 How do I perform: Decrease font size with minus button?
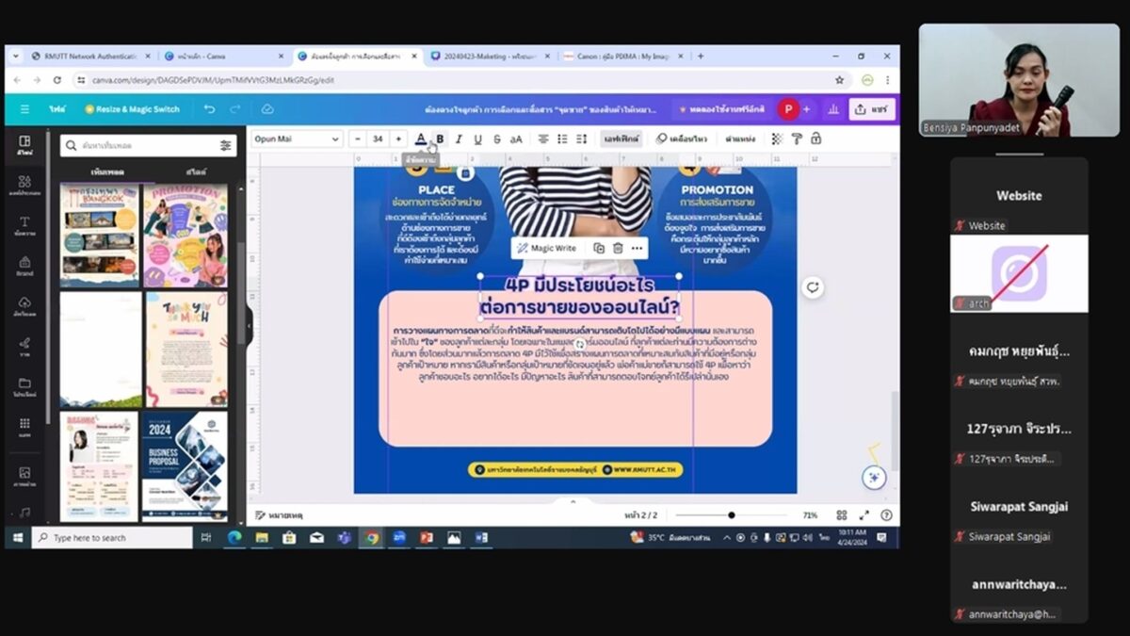click(x=358, y=139)
